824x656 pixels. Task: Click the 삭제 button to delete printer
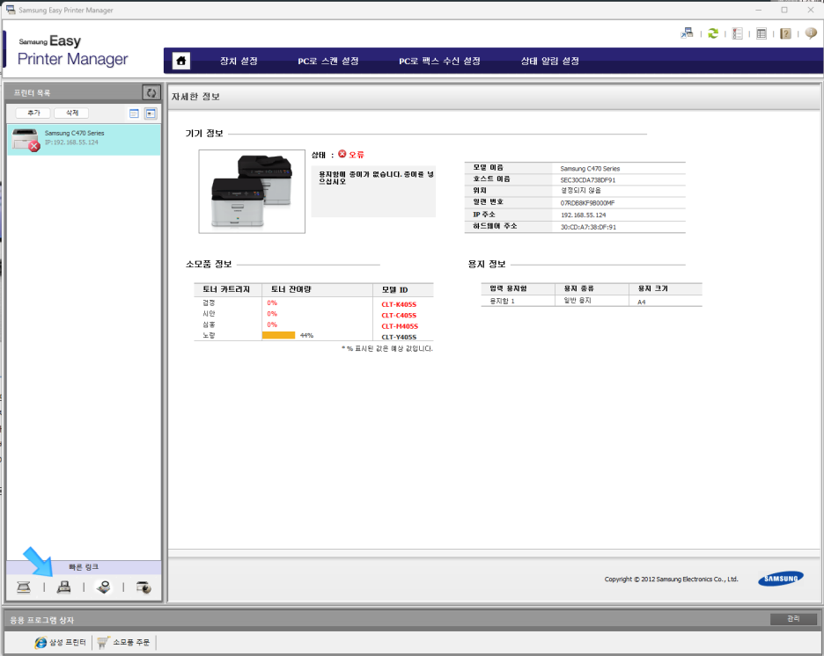click(72, 113)
